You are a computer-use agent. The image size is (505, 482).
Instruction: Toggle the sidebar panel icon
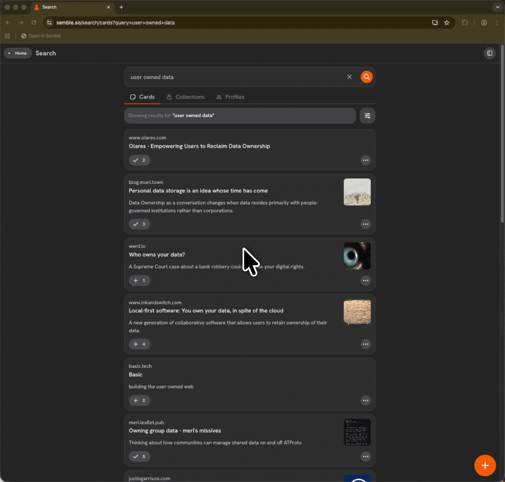point(489,53)
